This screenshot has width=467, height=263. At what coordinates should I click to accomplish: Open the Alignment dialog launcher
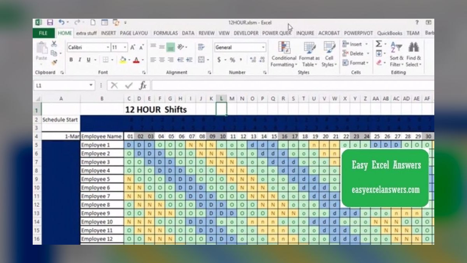(209, 72)
